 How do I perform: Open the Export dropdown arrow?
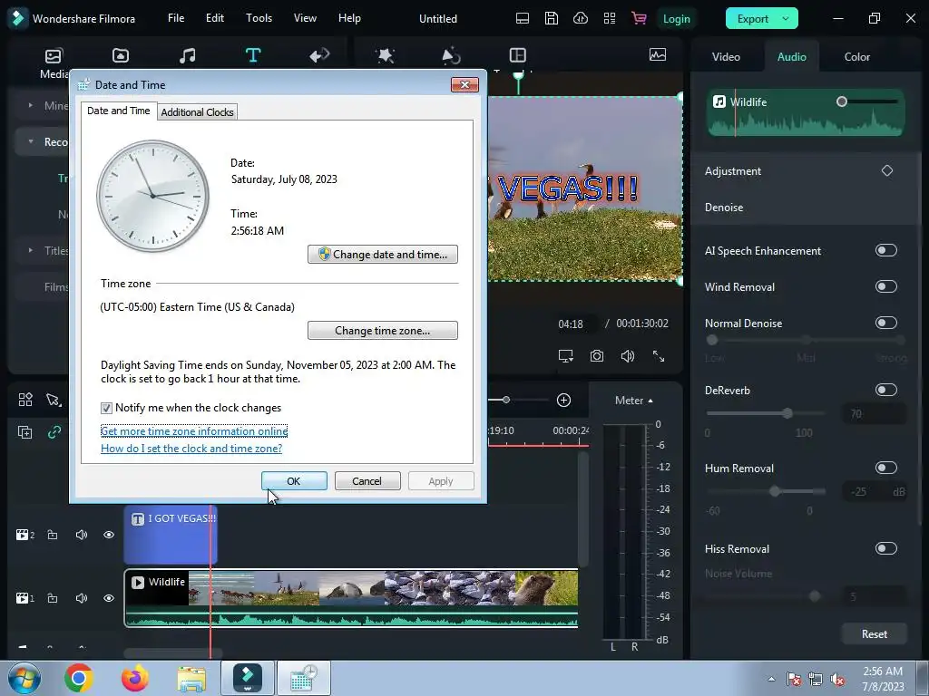coord(786,18)
